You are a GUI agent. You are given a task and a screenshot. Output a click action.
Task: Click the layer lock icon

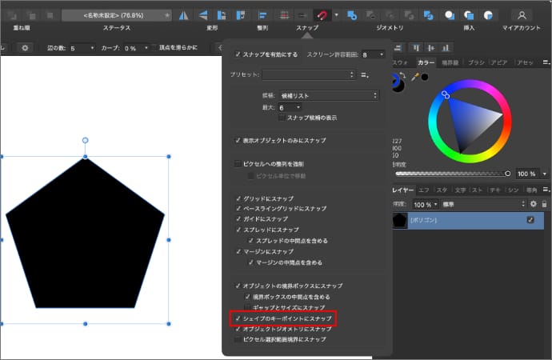pyautogui.click(x=544, y=204)
